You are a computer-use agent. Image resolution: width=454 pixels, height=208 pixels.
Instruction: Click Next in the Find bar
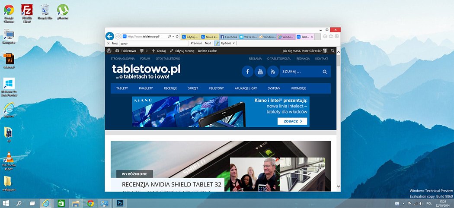[x=208, y=43]
